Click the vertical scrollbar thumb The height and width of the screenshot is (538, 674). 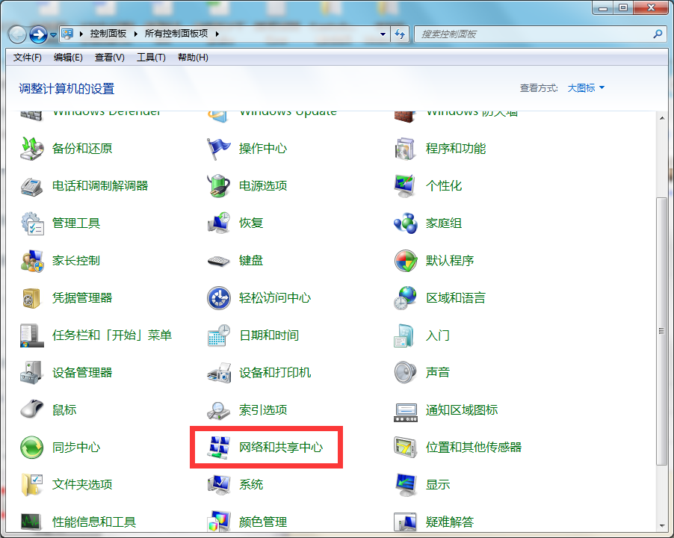[x=661, y=331]
